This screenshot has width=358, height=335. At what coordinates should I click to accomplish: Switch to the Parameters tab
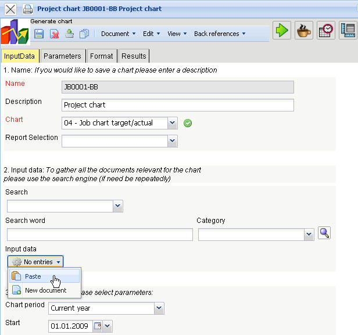tap(62, 56)
